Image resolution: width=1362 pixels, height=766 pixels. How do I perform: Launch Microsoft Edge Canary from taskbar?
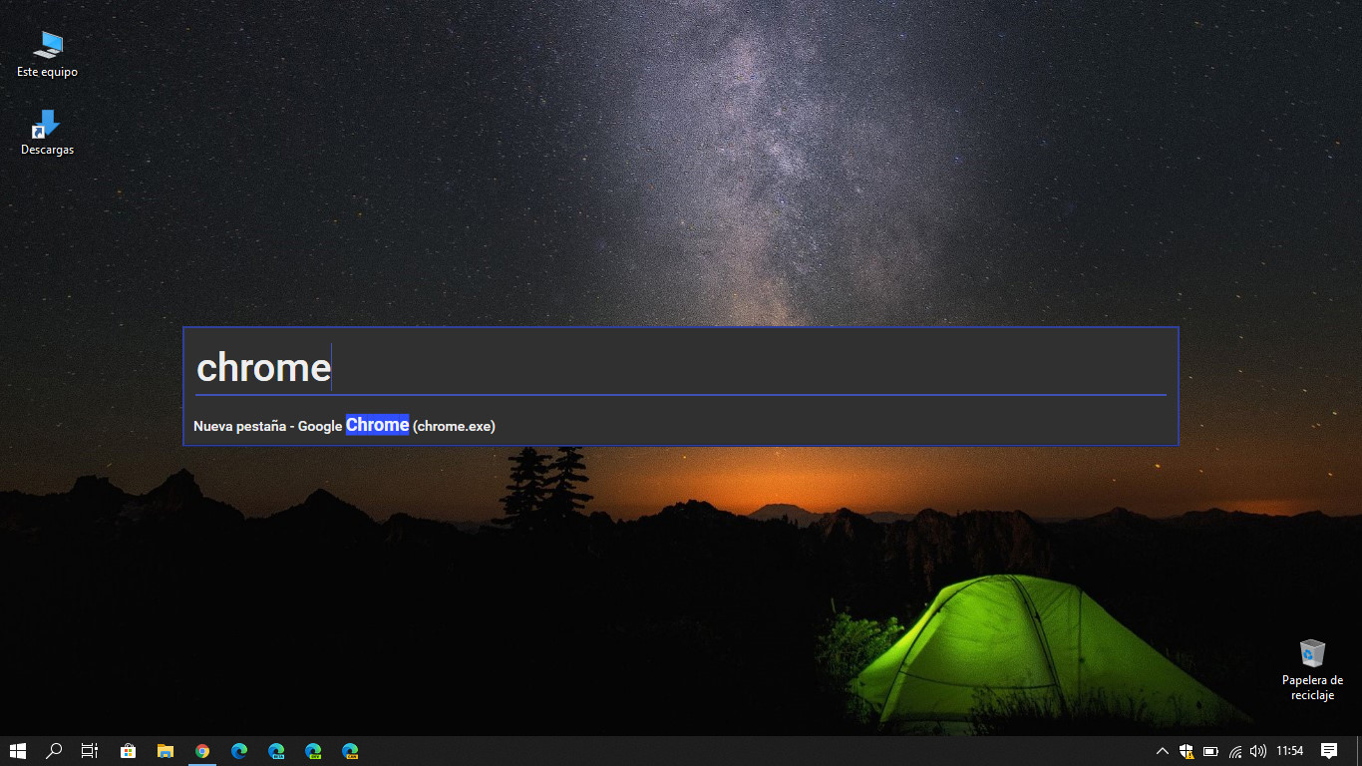[350, 751]
